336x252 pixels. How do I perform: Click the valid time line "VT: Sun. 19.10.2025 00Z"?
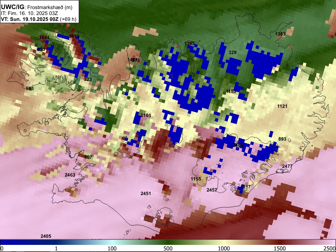click(30, 19)
